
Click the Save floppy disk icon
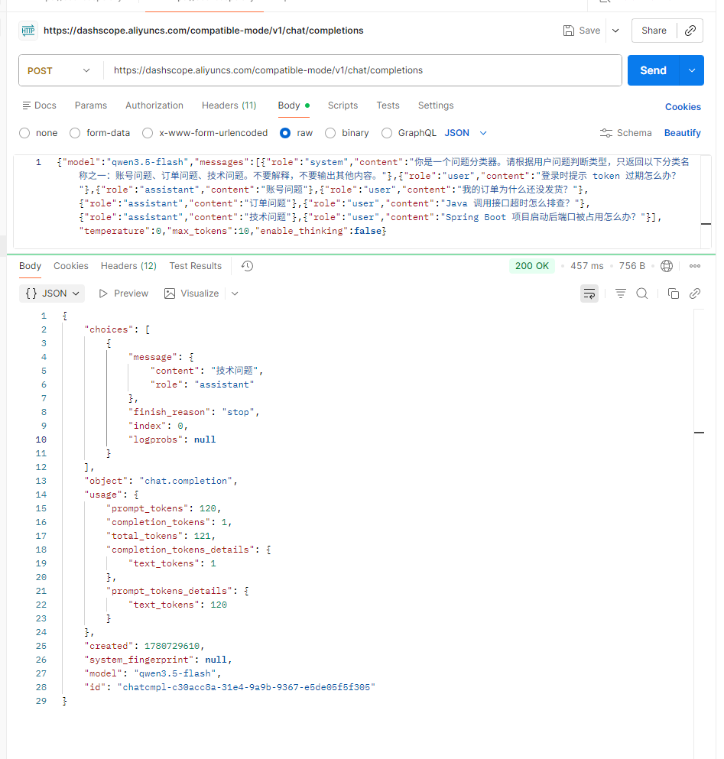coord(569,31)
